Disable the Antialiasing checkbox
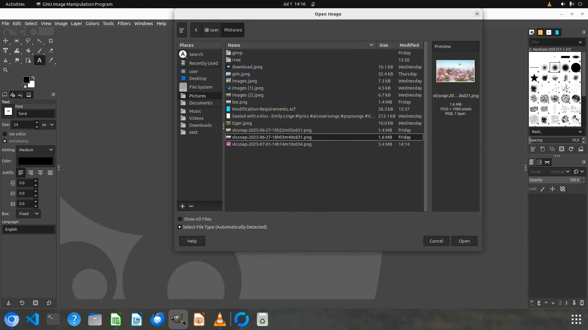The width and height of the screenshot is (588, 330). pos(5,141)
